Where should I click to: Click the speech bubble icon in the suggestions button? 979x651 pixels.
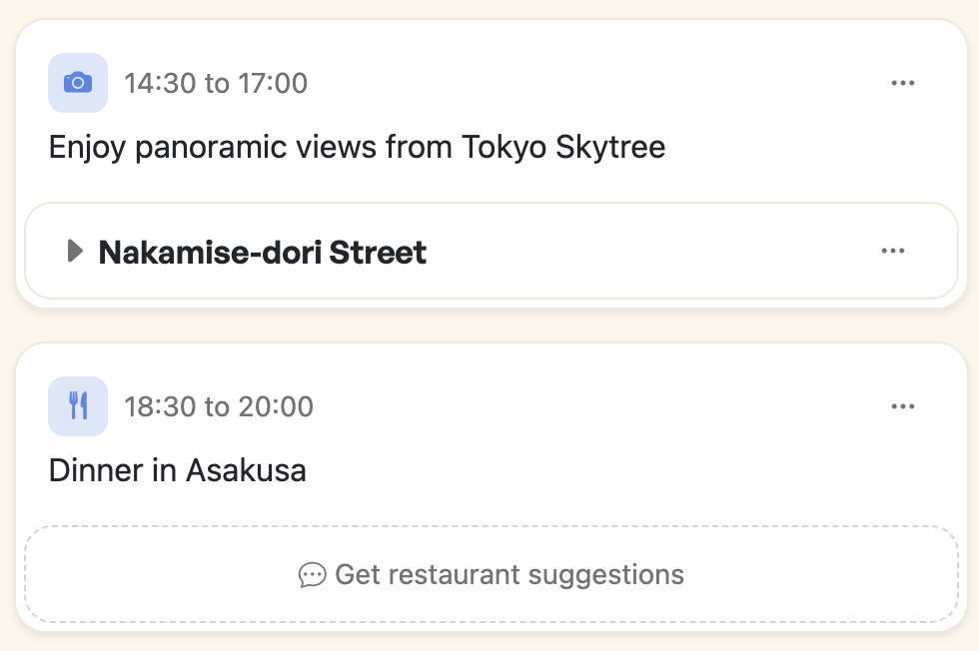[313, 575]
